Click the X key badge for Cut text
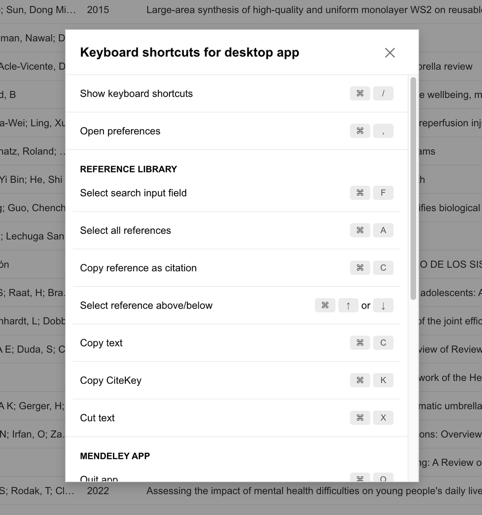Image resolution: width=482 pixels, height=515 pixels. coord(383,418)
